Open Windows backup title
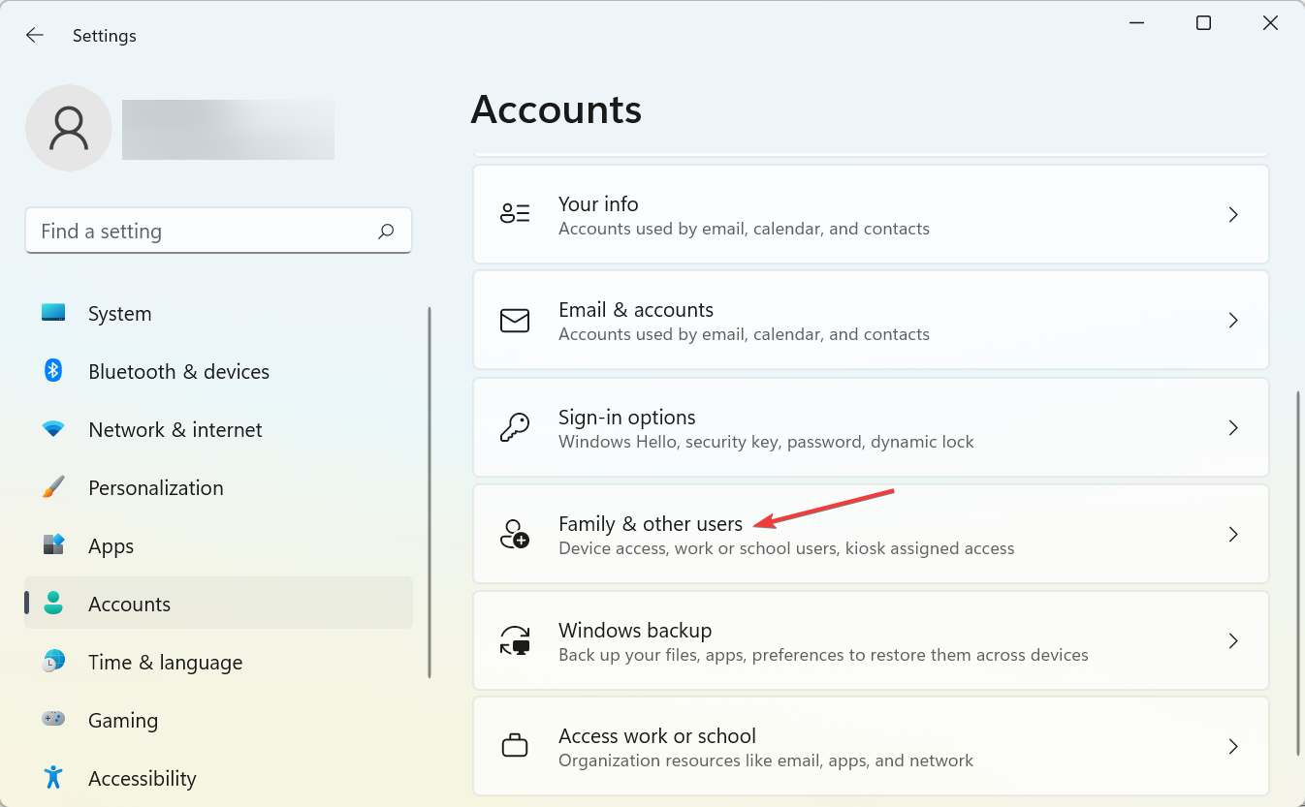The width and height of the screenshot is (1305, 807). [635, 631]
